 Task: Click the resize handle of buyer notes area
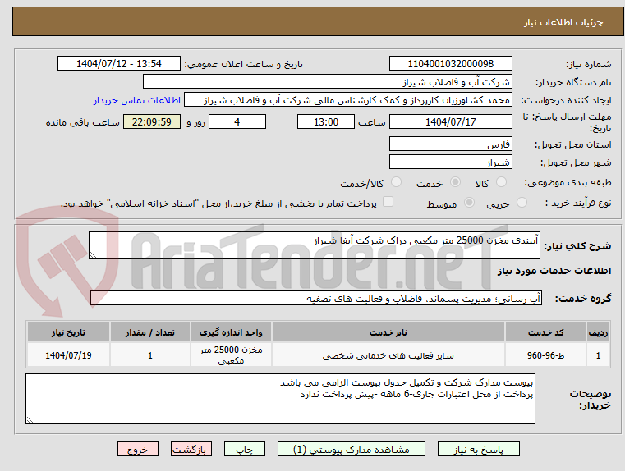[x=30, y=419]
